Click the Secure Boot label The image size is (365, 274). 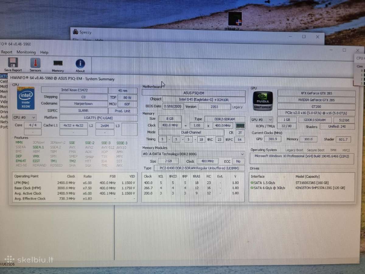(x=316, y=150)
